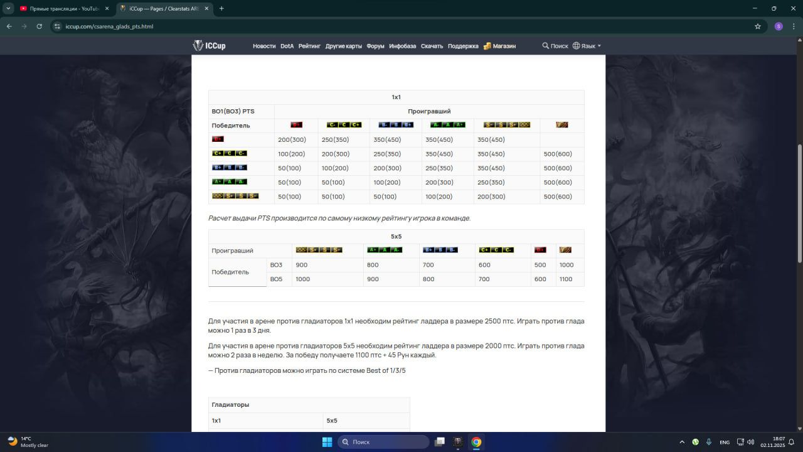
Task: Open the Скачать menu item
Action: (432, 46)
